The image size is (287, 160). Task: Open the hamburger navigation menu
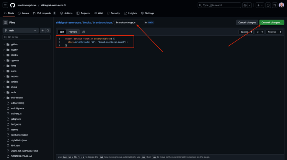[5, 5]
